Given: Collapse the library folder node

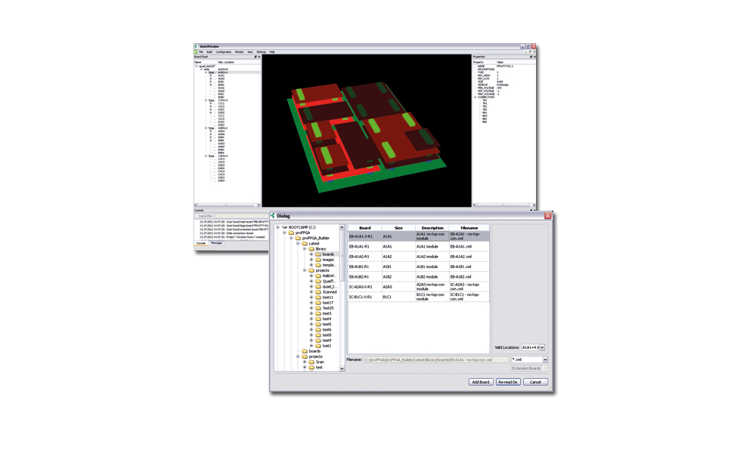Looking at the screenshot, I should tap(305, 249).
